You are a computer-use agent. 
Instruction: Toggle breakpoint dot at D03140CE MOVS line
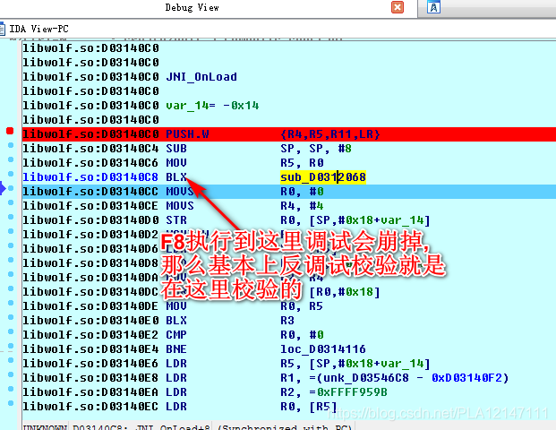(x=11, y=202)
